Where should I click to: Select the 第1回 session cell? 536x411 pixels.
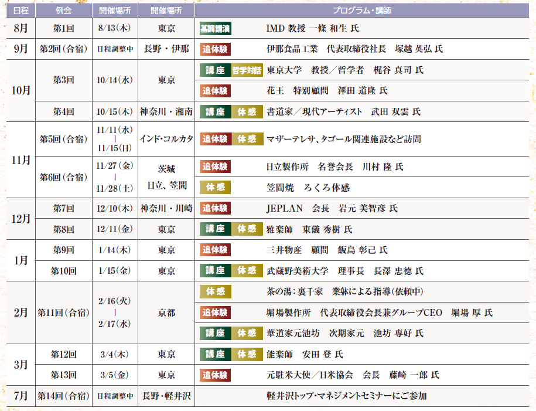click(64, 28)
